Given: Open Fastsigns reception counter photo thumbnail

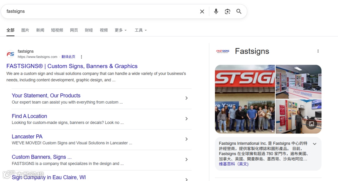Looking at the screenshot, I should [x=299, y=82].
